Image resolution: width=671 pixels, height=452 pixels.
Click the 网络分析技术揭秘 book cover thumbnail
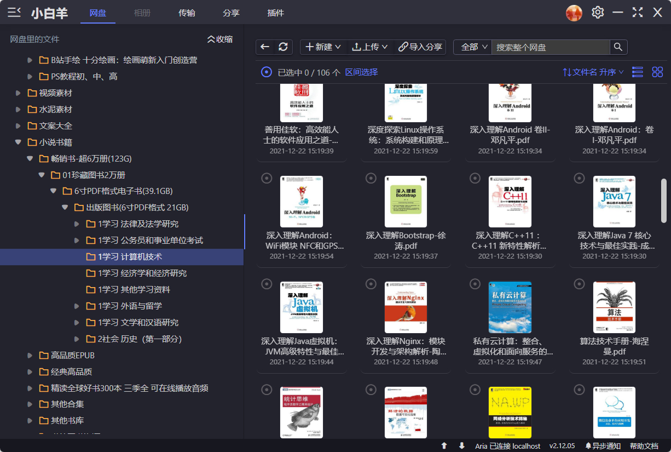[510, 413]
